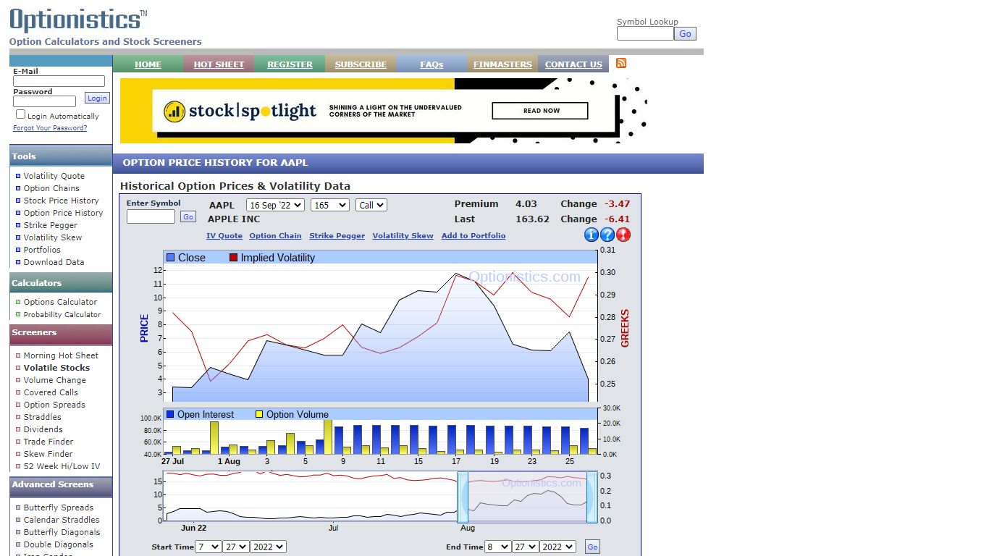Viewport: 989px width, 556px height.
Task: Grab the left range selector handle
Action: pyautogui.click(x=463, y=497)
